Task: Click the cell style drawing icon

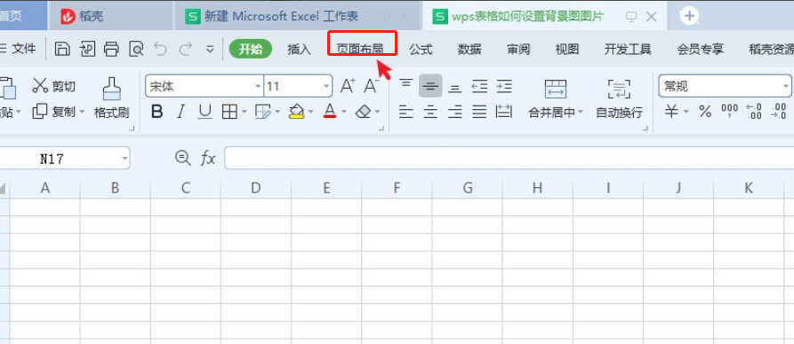Action: pyautogui.click(x=263, y=112)
